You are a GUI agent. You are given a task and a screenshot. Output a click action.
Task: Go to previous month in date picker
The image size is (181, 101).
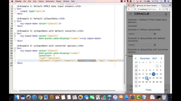point(136,58)
